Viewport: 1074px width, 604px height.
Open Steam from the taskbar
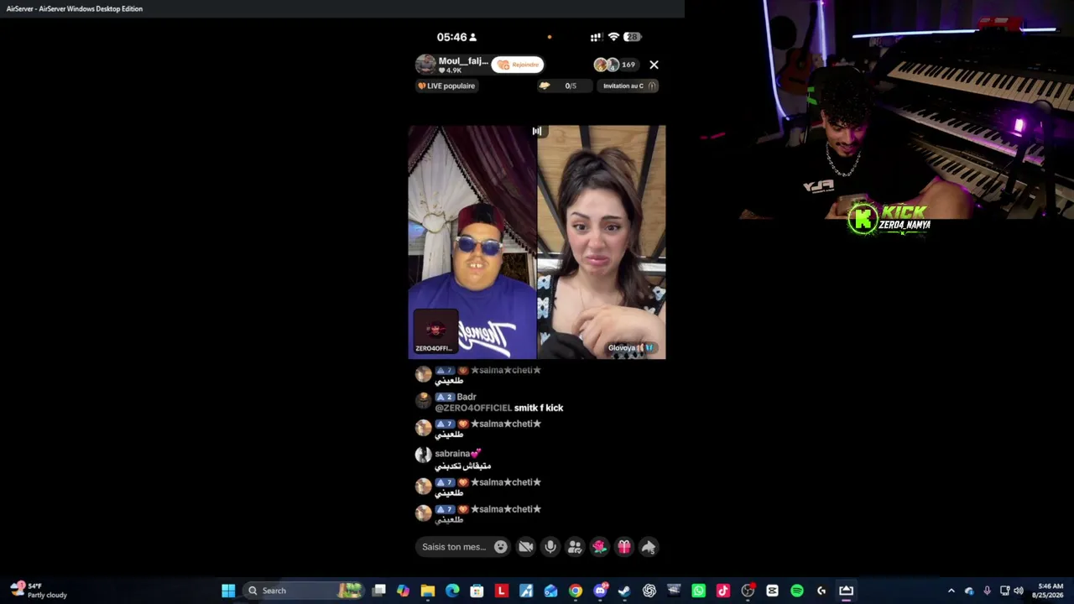point(624,591)
